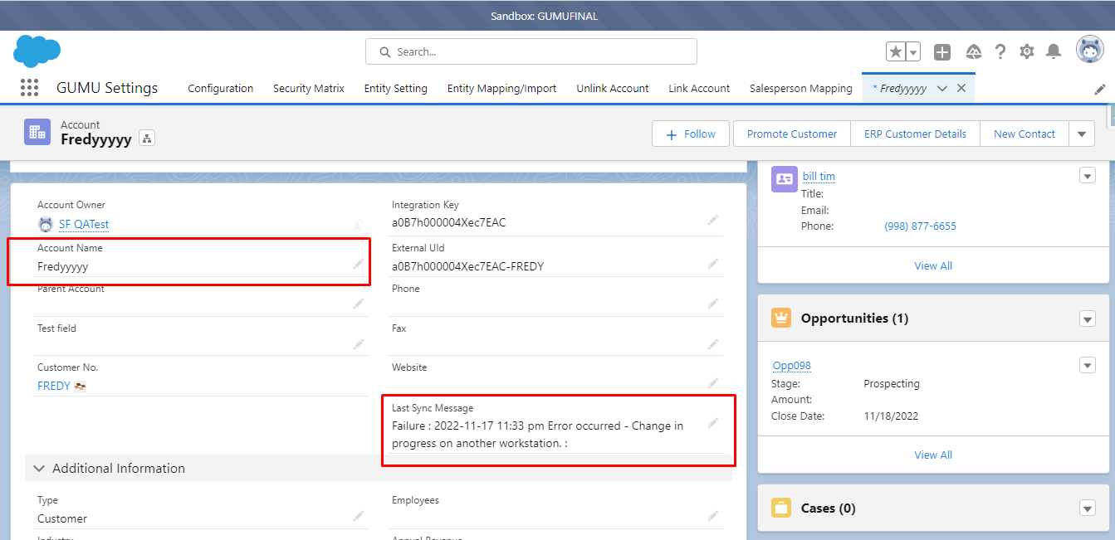The height and width of the screenshot is (540, 1115).
Task: Click the Follow button
Action: tap(691, 134)
